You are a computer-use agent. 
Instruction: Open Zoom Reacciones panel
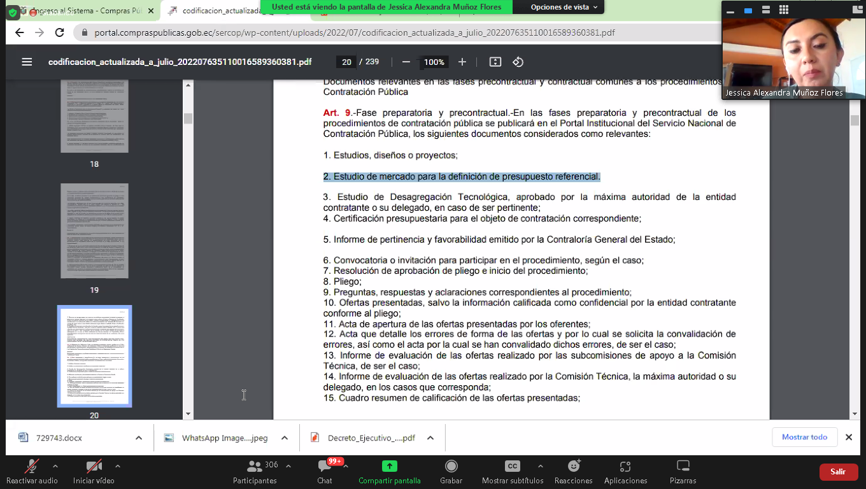coord(573,471)
